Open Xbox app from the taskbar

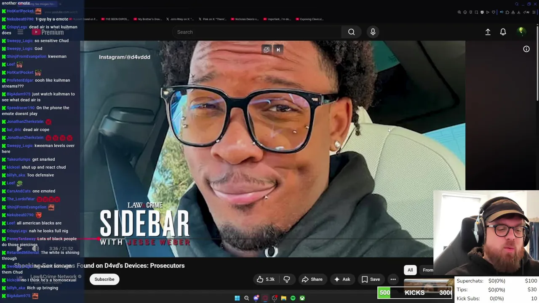click(x=302, y=298)
